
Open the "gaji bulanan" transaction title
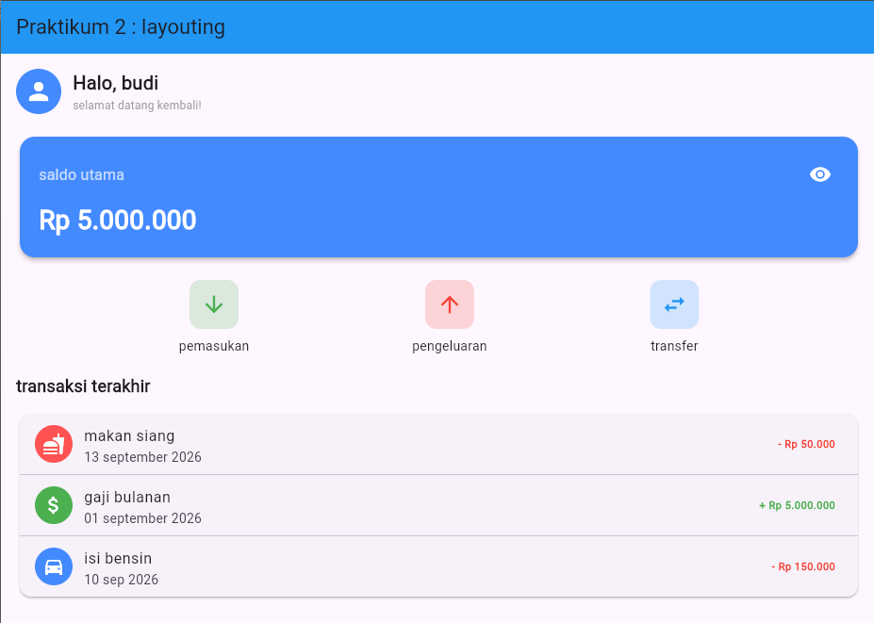point(127,497)
